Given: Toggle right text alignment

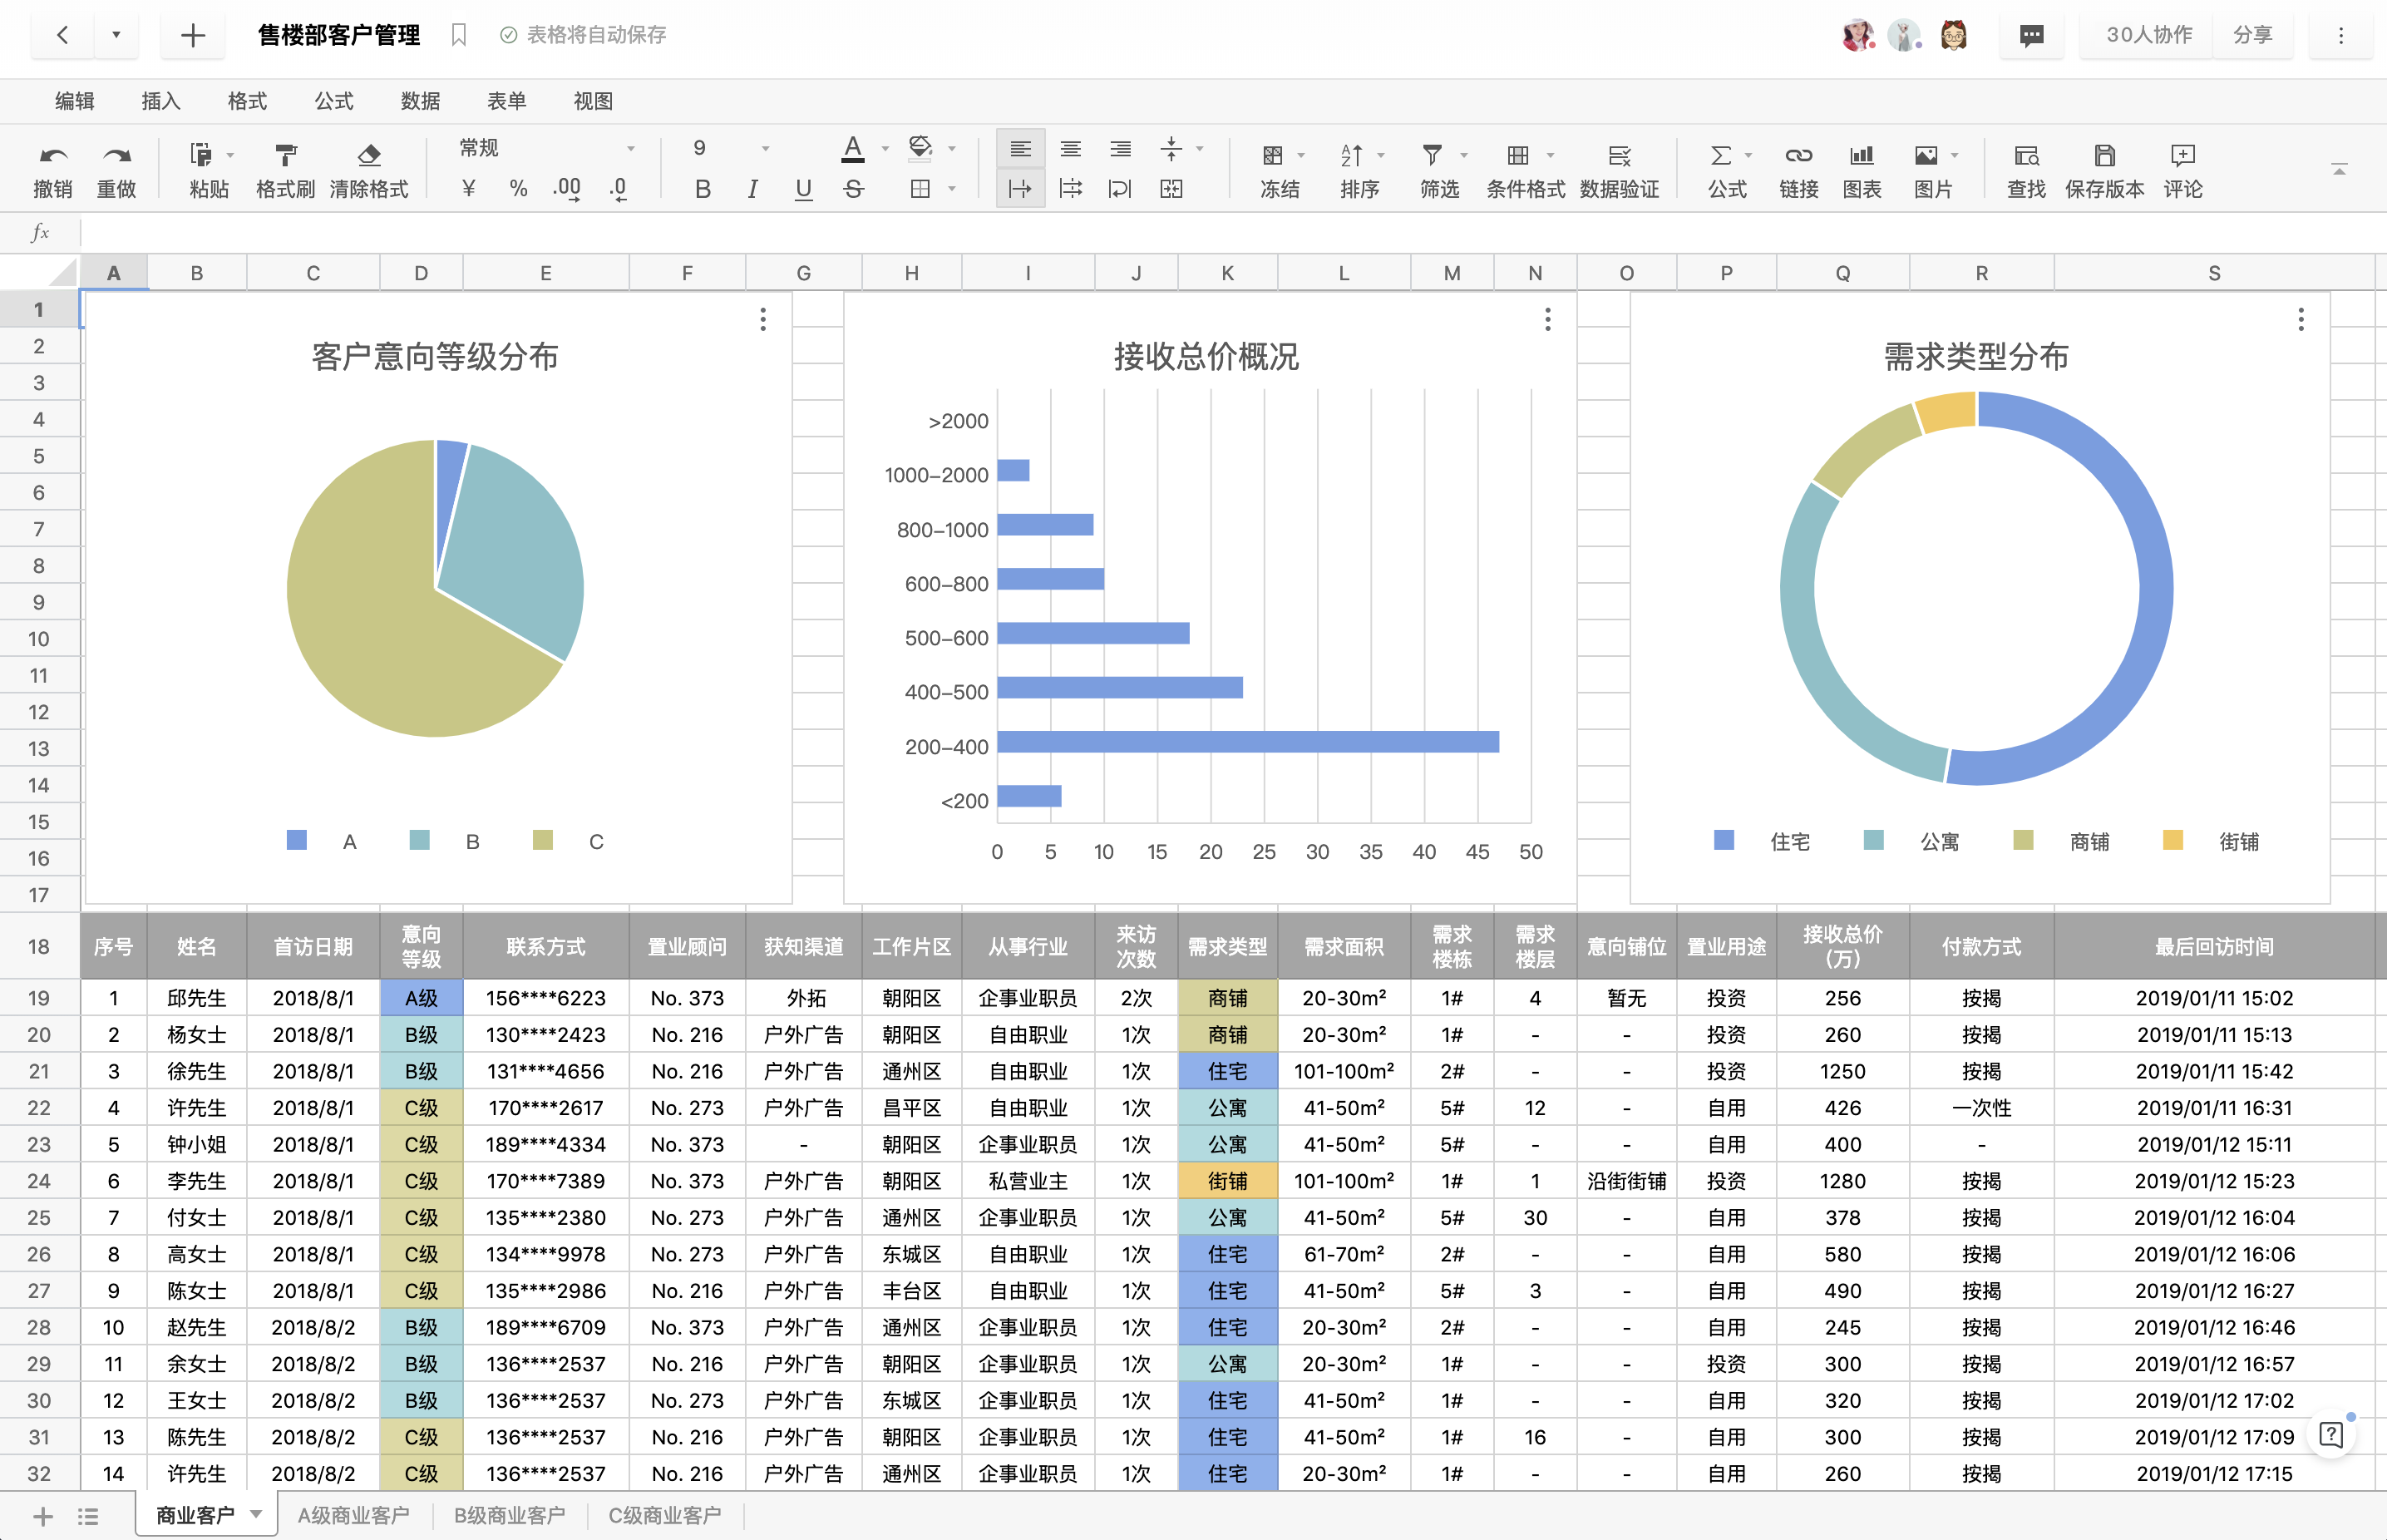Looking at the screenshot, I should coord(1121,148).
